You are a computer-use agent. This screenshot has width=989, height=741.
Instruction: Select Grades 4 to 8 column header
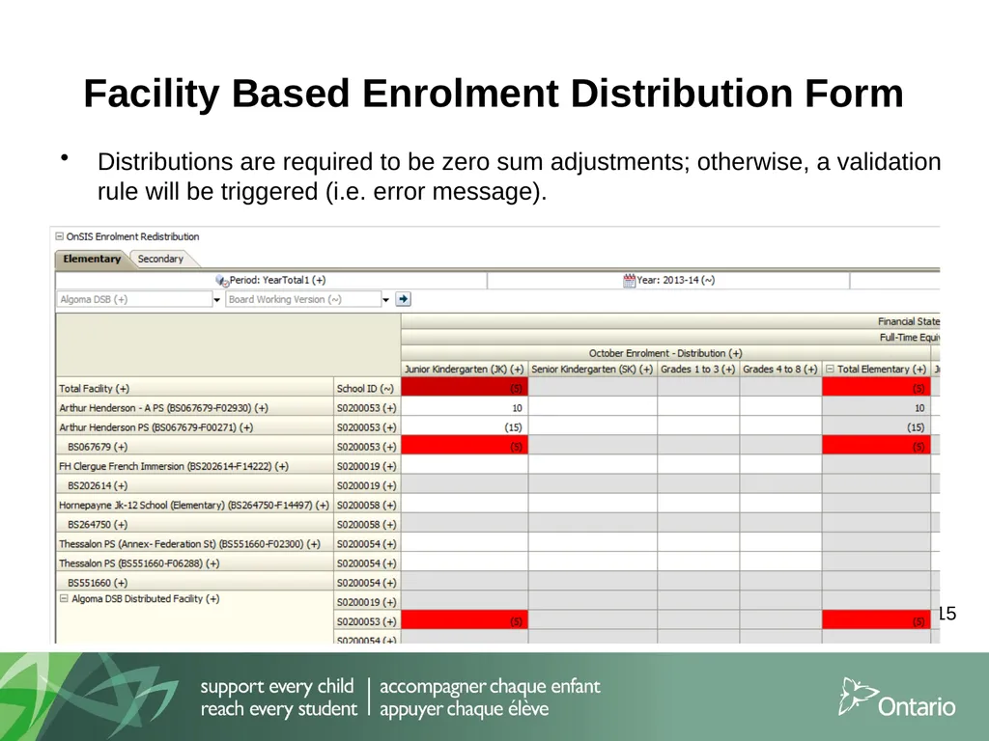click(x=780, y=370)
